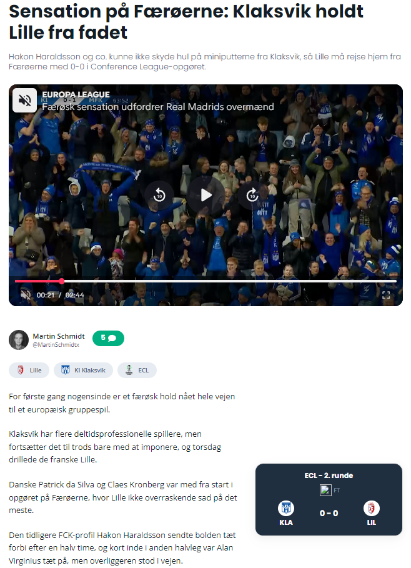Skip forward 10 seconds in the video
The height and width of the screenshot is (568, 411).
click(252, 195)
